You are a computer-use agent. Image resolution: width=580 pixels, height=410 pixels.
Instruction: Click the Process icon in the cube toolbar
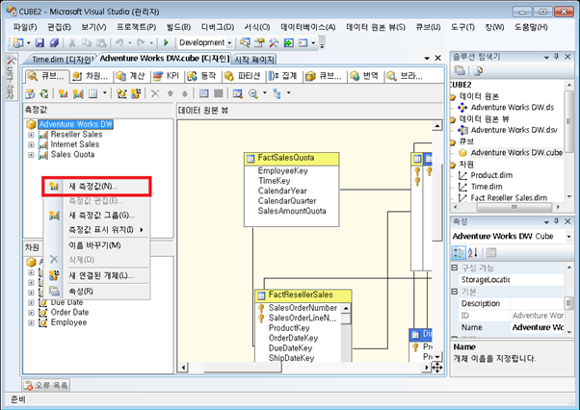(30, 93)
